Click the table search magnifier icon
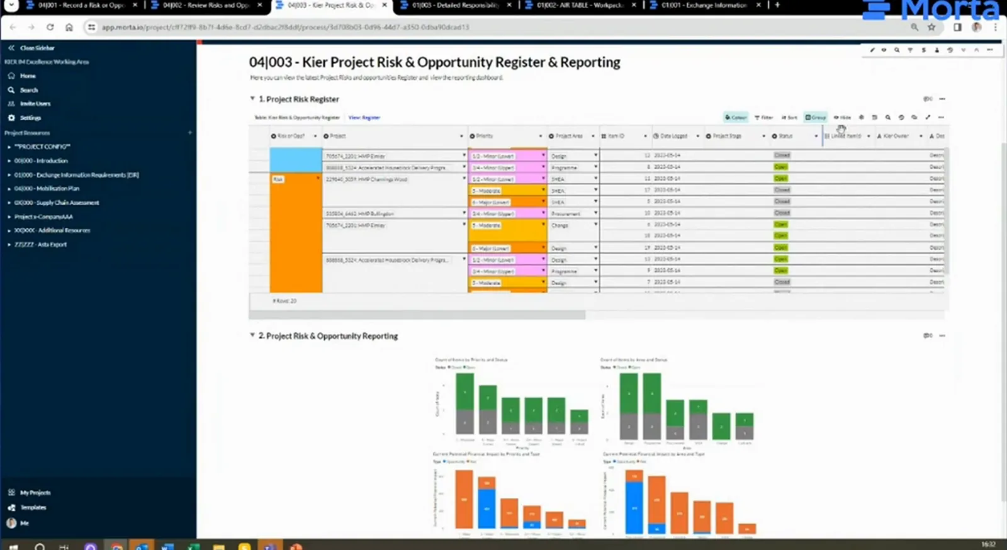 pyautogui.click(x=887, y=117)
